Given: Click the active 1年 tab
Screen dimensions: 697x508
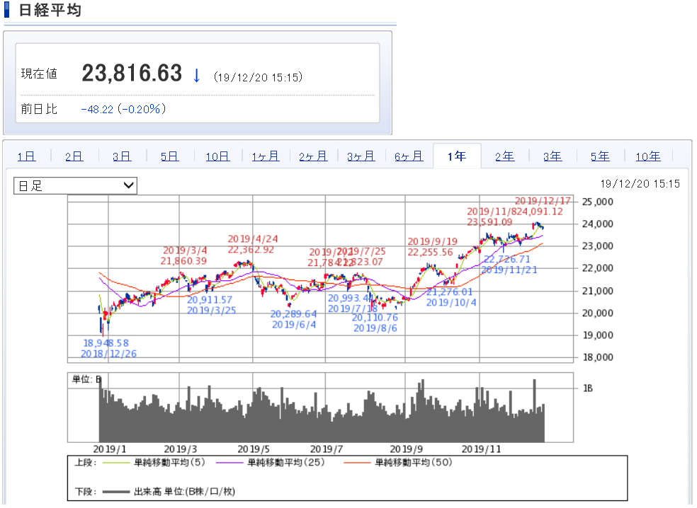Looking at the screenshot, I should [456, 156].
